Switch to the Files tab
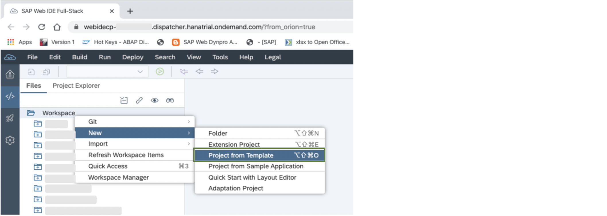 pos(34,86)
